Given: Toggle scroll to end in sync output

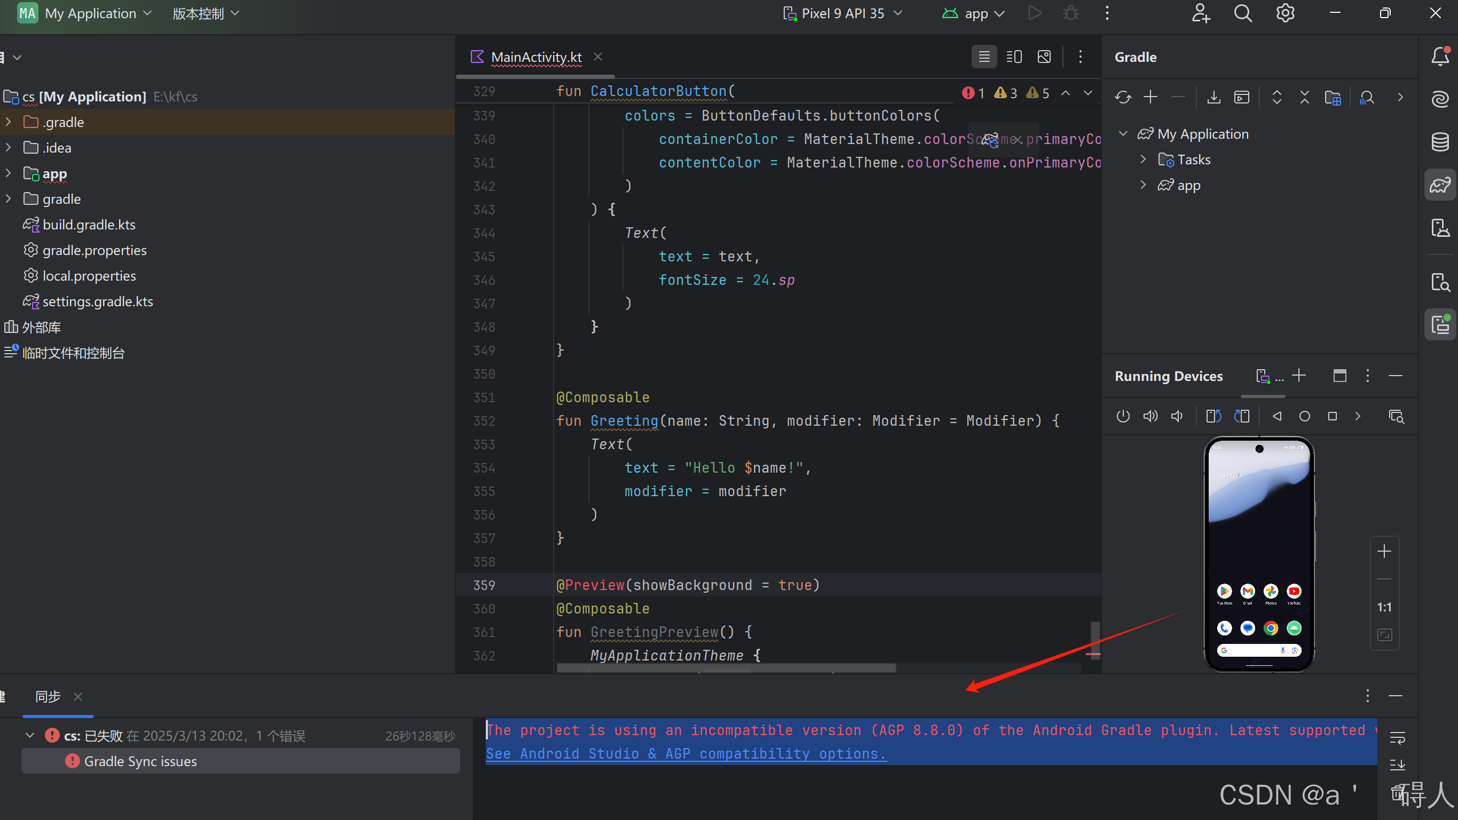Looking at the screenshot, I should click(x=1398, y=765).
